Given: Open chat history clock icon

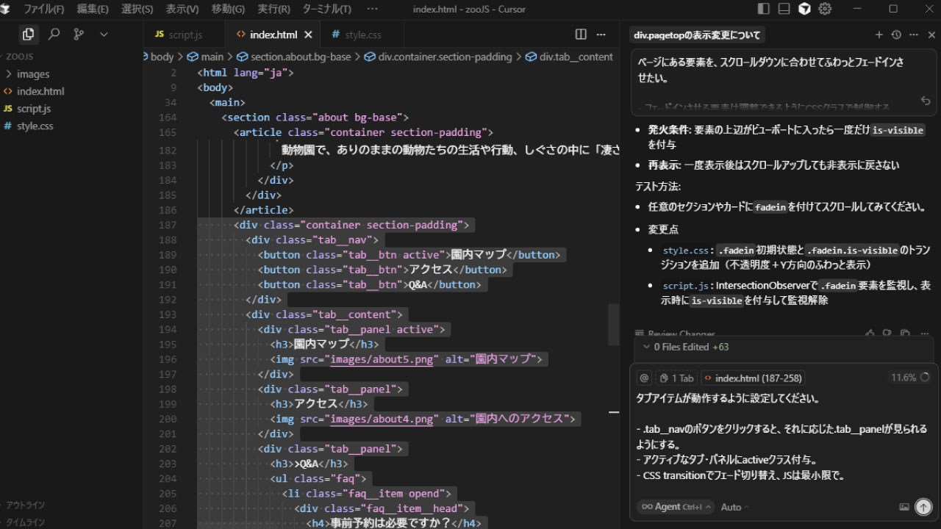Looking at the screenshot, I should click(896, 35).
